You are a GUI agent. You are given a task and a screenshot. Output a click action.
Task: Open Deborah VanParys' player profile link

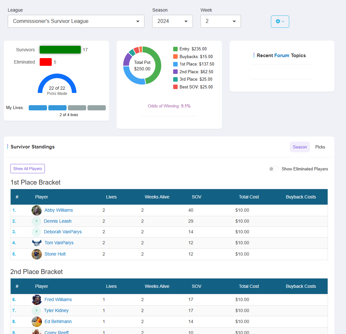[x=63, y=232]
